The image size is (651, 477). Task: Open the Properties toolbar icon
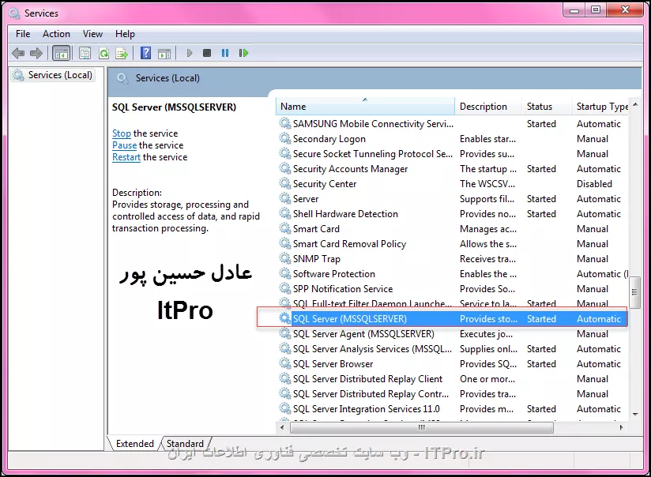tap(85, 53)
